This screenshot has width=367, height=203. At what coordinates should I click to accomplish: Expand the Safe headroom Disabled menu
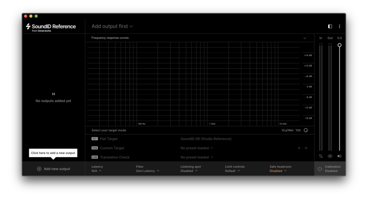278,171
